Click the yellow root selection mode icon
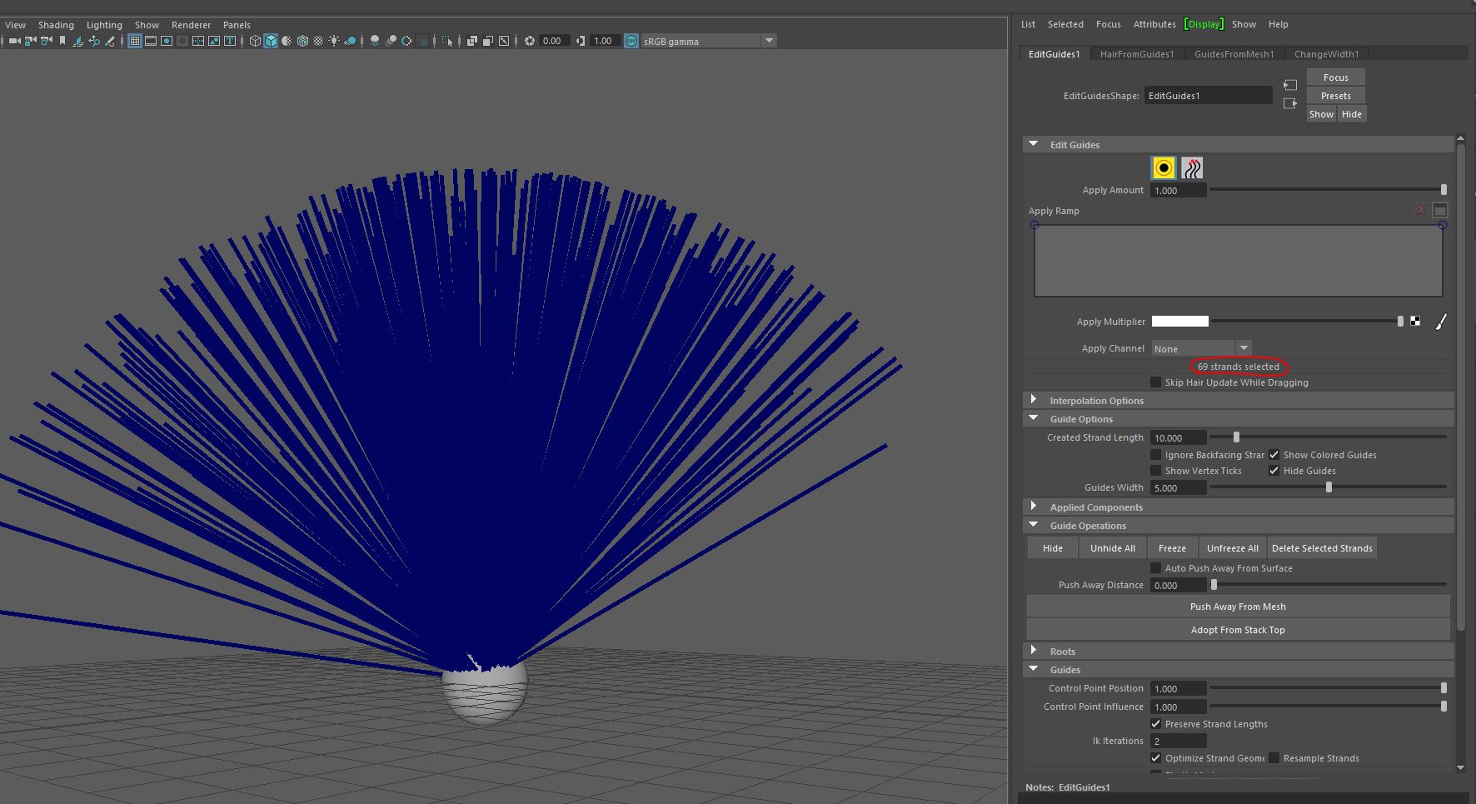Viewport: 1476px width, 804px height. [1163, 168]
